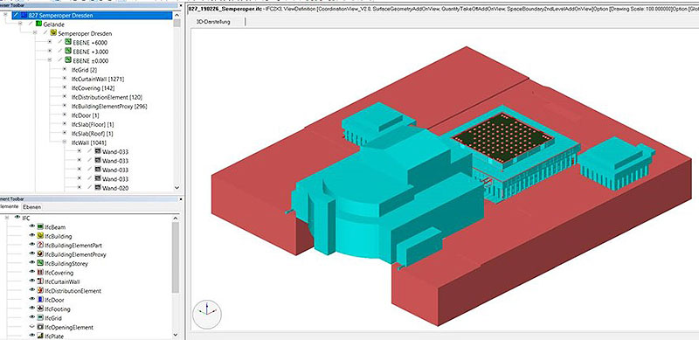Select the IfcSlab[Roof] [1] row
This screenshot has width=699, height=340.
93,134
